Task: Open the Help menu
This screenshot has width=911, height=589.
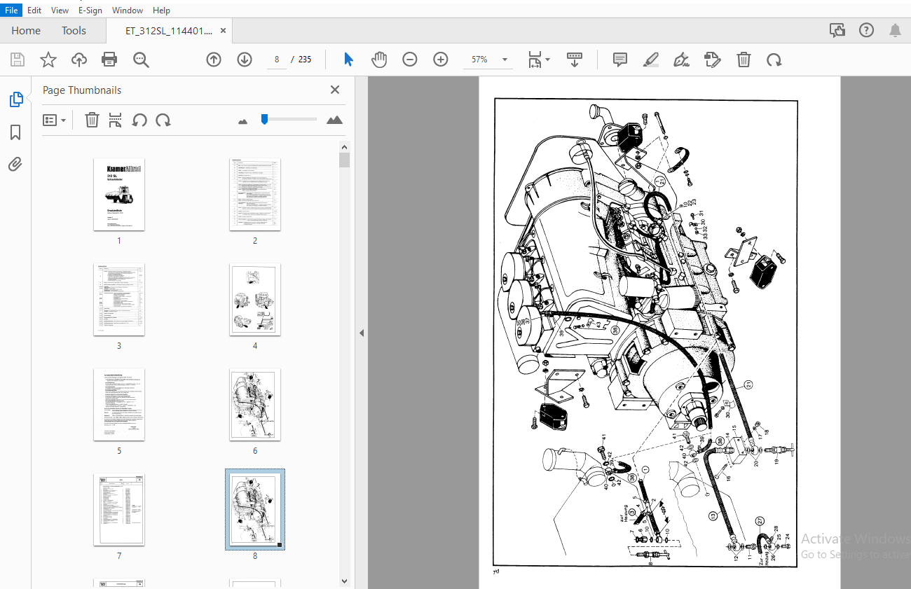Action: pyautogui.click(x=161, y=11)
